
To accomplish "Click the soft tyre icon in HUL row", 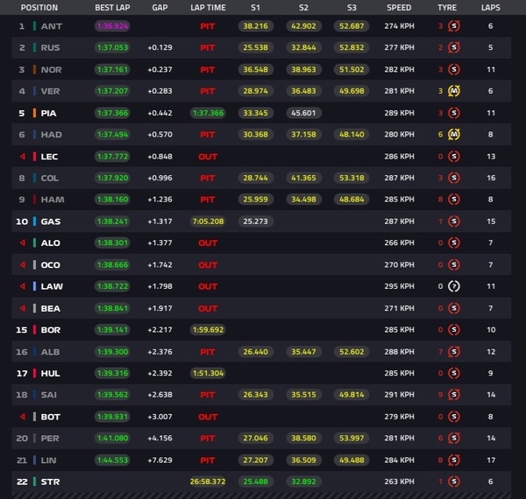I will pyautogui.click(x=453, y=373).
